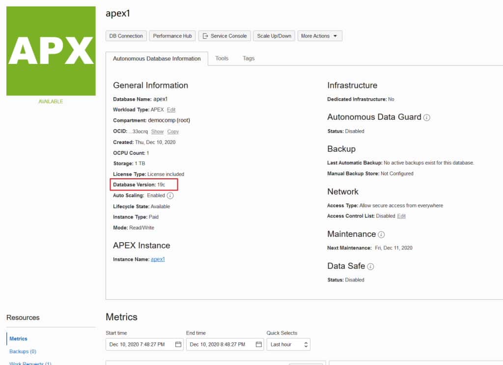The height and width of the screenshot is (365, 503).
Task: Edit the APEX Workload Type
Action: 171,110
